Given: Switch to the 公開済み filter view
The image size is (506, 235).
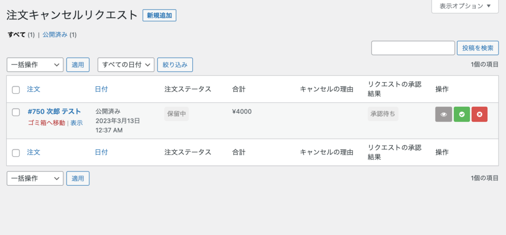Looking at the screenshot, I should pos(55,35).
